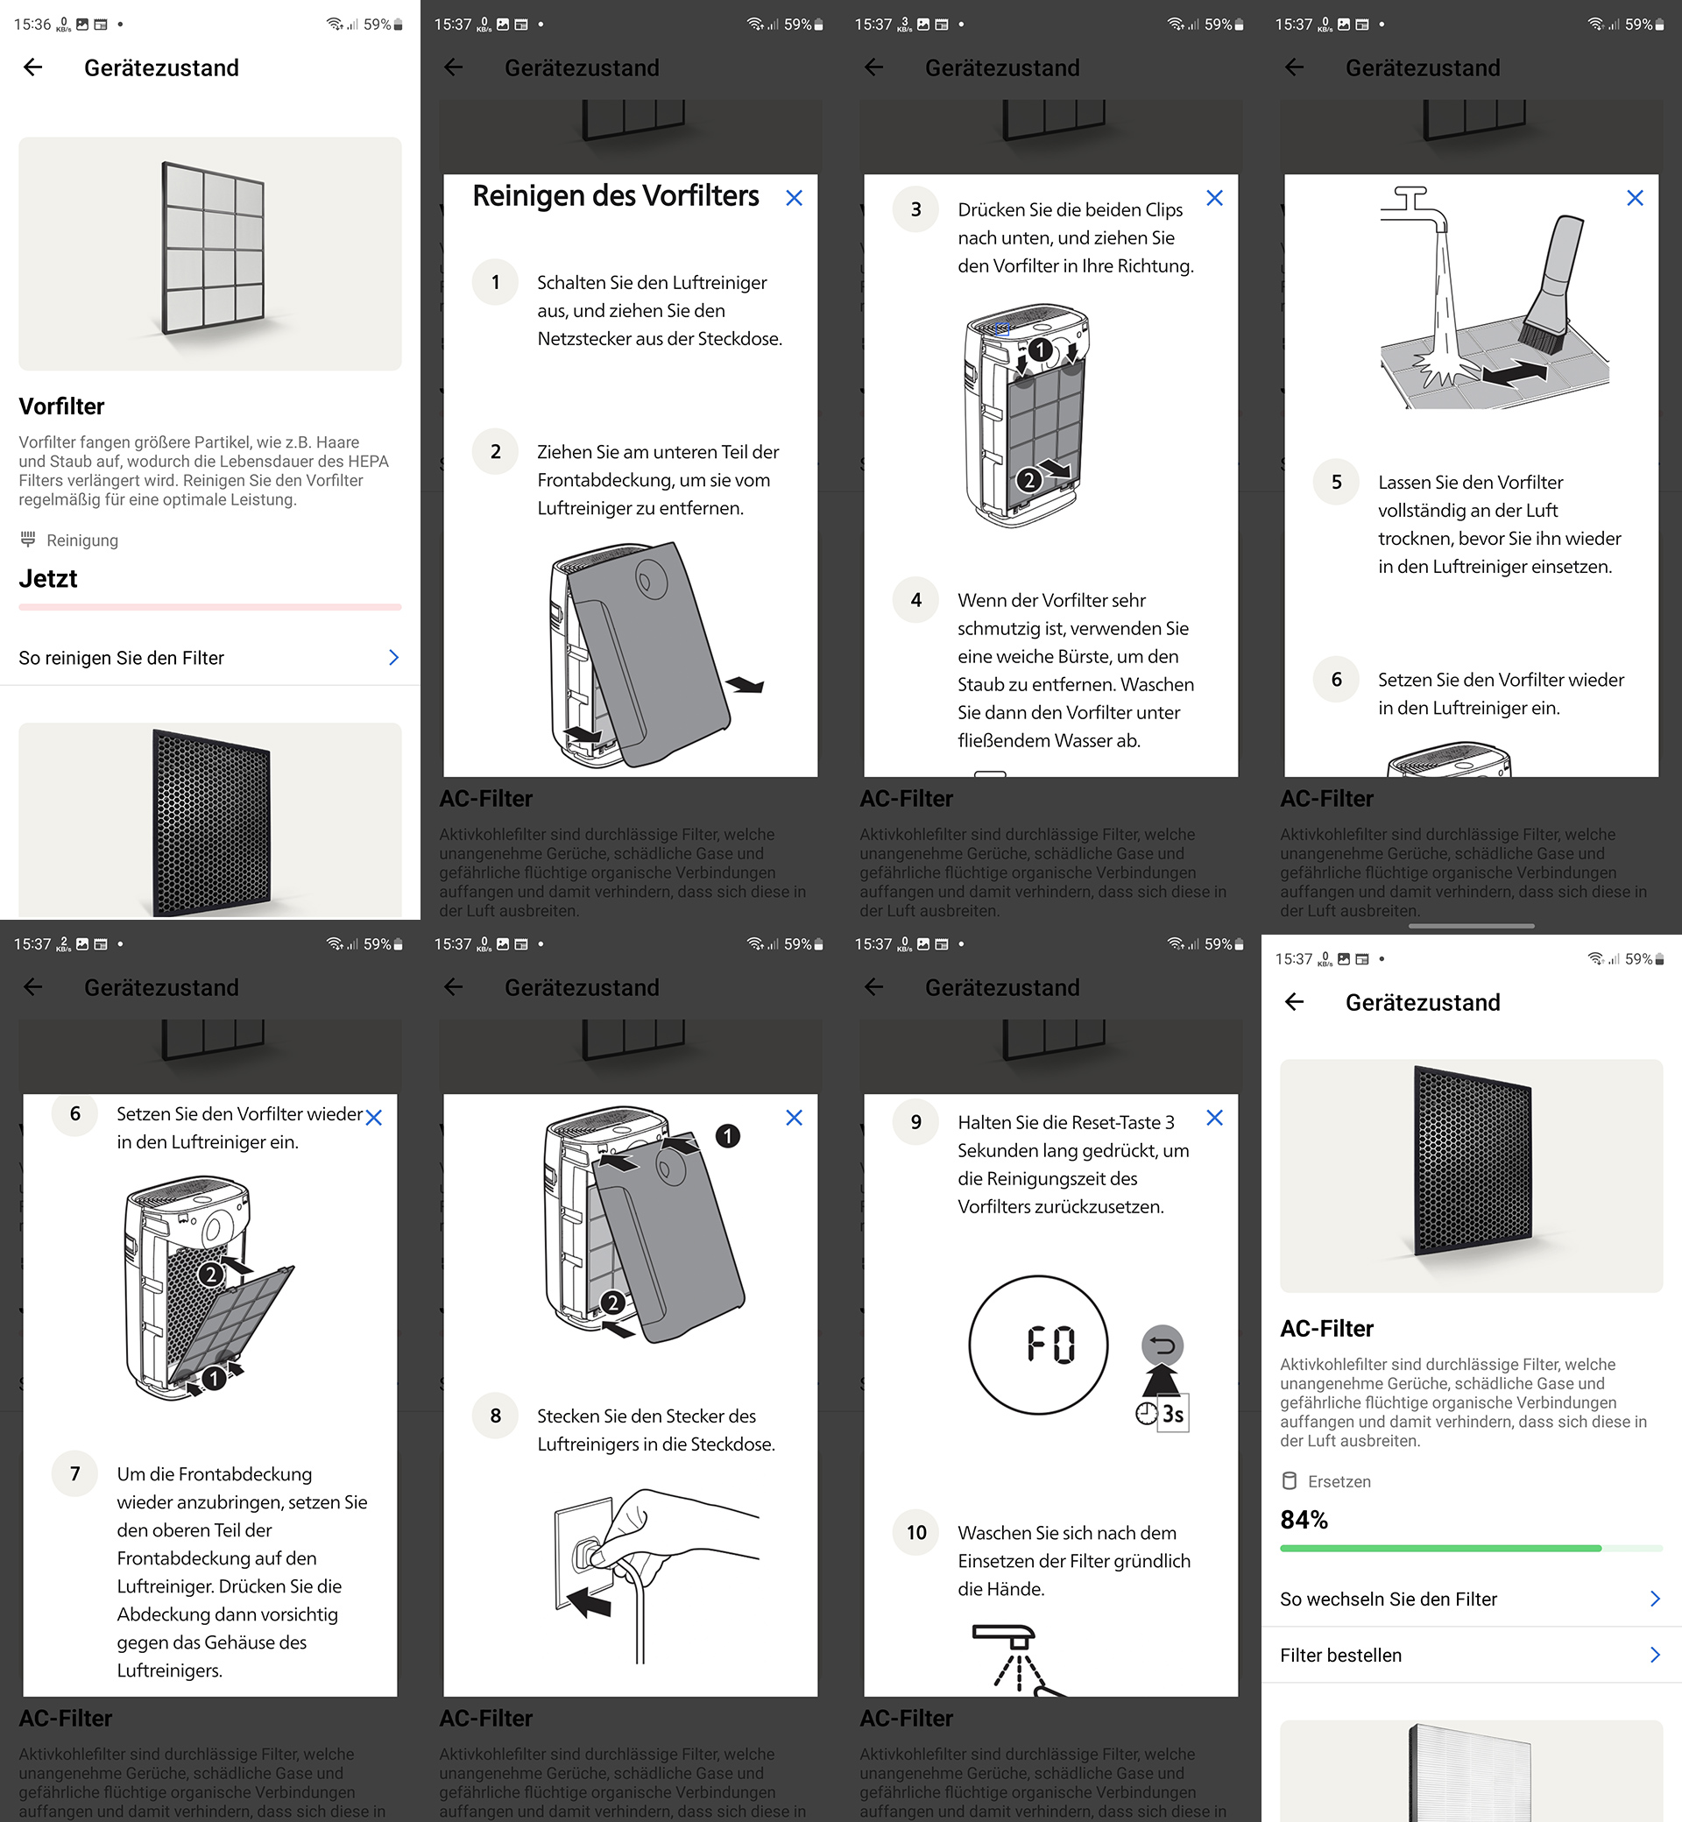The width and height of the screenshot is (1682, 1822).
Task: Close the dialog showing step 8 plug instruction
Action: point(794,1119)
